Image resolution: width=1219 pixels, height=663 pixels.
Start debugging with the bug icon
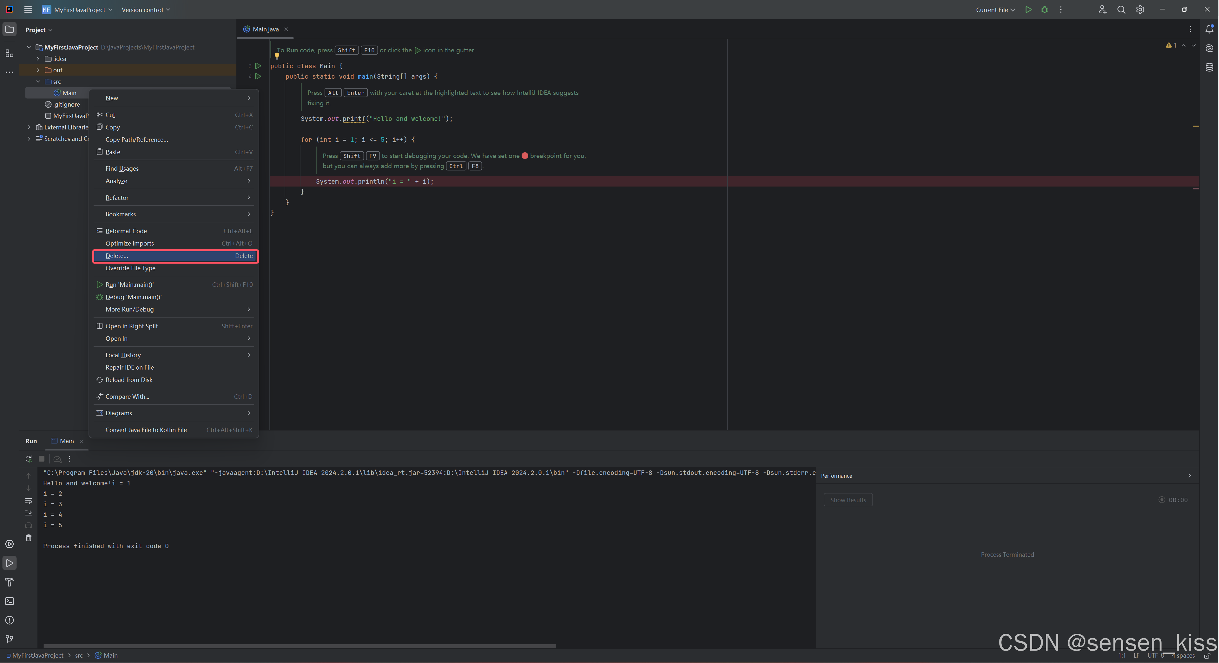click(x=1044, y=10)
